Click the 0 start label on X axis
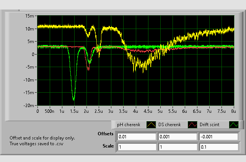 [x=37, y=111]
